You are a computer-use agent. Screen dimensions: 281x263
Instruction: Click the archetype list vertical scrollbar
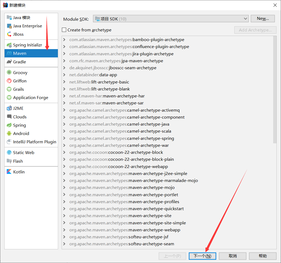(x=275, y=89)
